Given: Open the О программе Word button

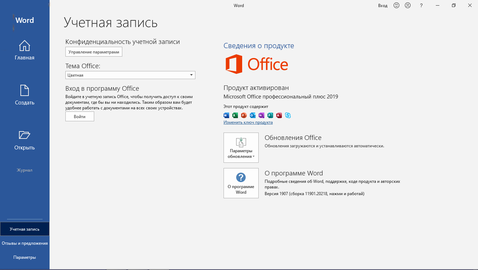Looking at the screenshot, I should coord(241,183).
